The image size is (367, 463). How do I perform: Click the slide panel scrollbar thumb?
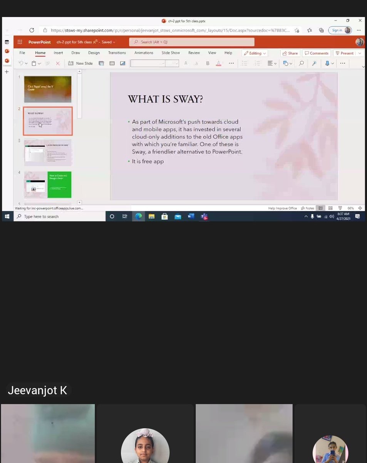click(80, 95)
